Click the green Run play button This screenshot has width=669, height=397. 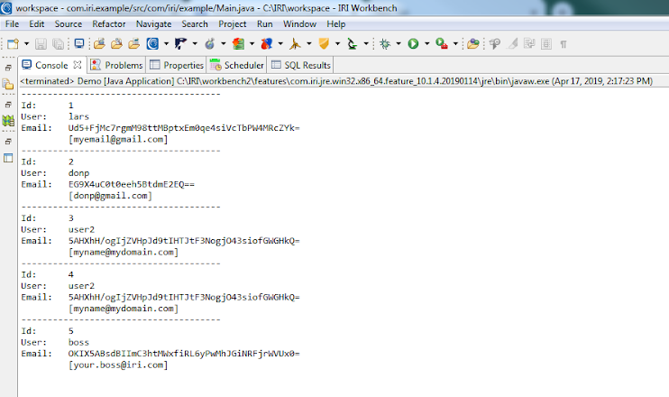[413, 43]
